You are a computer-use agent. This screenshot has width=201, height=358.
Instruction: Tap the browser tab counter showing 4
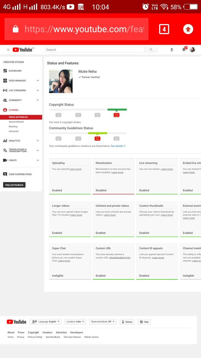pos(164,29)
